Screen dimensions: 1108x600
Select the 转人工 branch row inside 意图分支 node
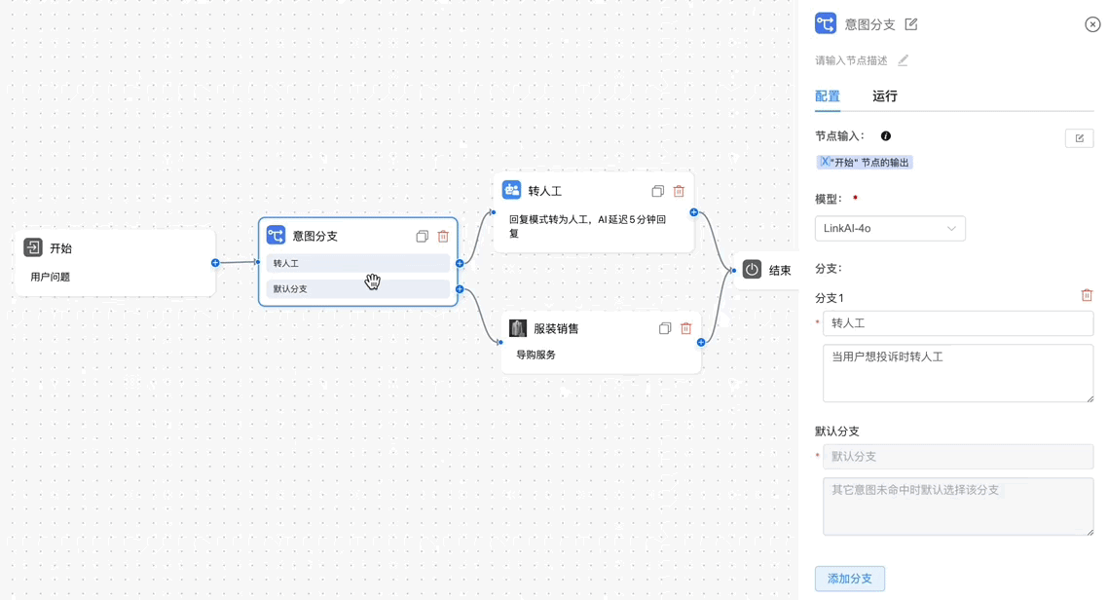tap(357, 263)
